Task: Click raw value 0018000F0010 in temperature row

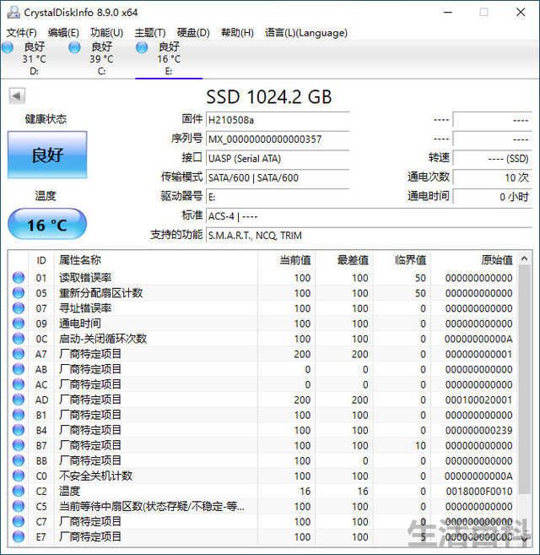Action: coord(478,492)
